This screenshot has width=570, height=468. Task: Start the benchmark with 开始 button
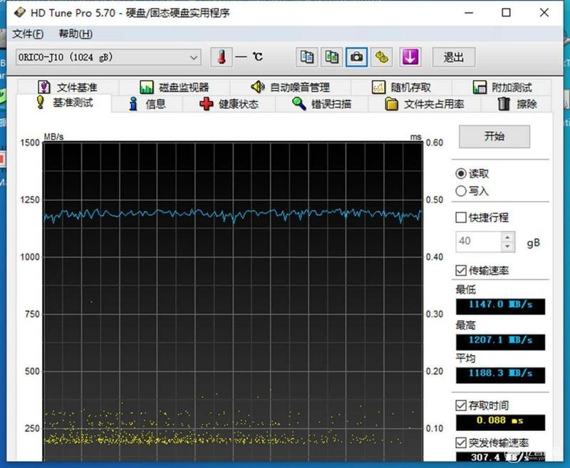coord(494,137)
